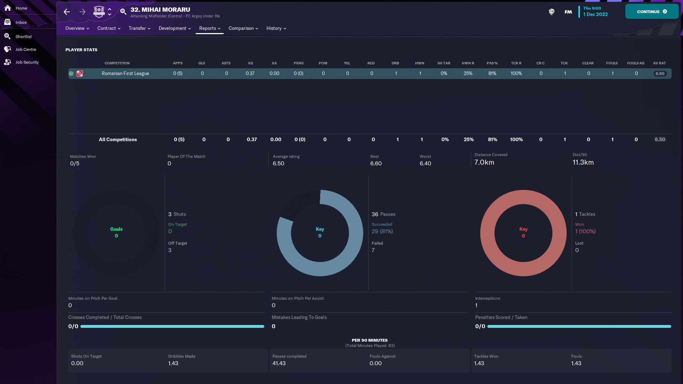This screenshot has height=384, width=683.
Task: Expand the Comparison dropdown menu
Action: (x=243, y=28)
